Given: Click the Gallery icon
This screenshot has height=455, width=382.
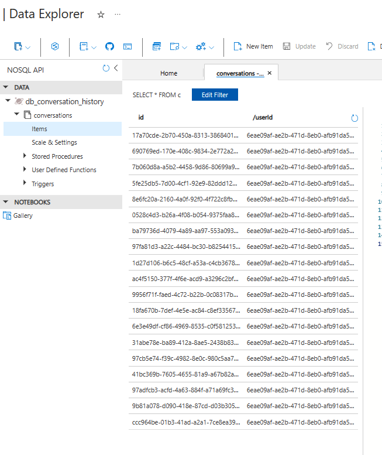Looking at the screenshot, I should (x=6, y=215).
